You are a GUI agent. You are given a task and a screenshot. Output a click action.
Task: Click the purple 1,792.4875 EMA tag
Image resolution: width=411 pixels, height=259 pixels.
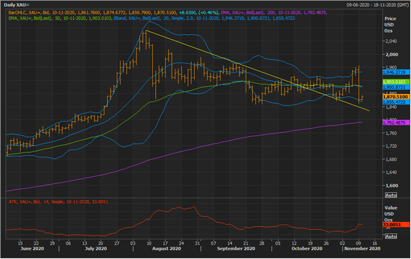click(396, 122)
